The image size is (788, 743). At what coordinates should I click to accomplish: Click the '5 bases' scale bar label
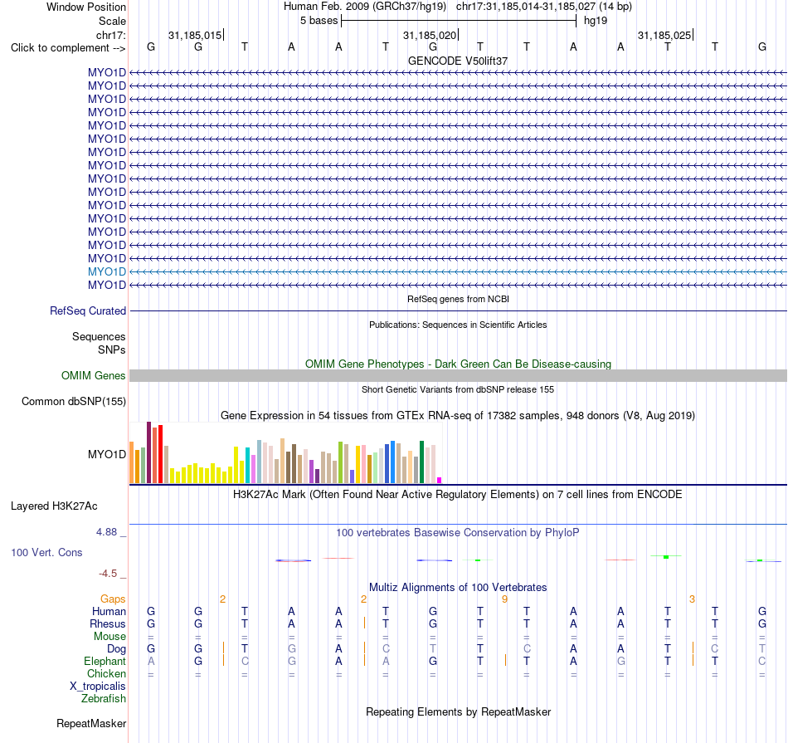[319, 21]
